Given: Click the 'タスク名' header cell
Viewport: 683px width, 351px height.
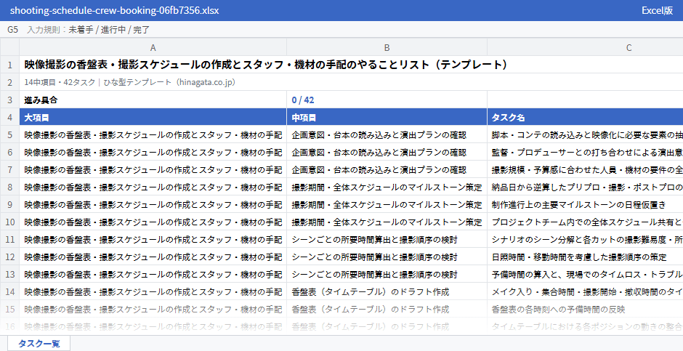Looking at the screenshot, I should click(585, 118).
